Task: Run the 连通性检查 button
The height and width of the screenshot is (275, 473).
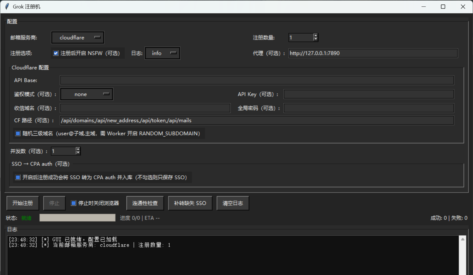Action: coord(145,203)
